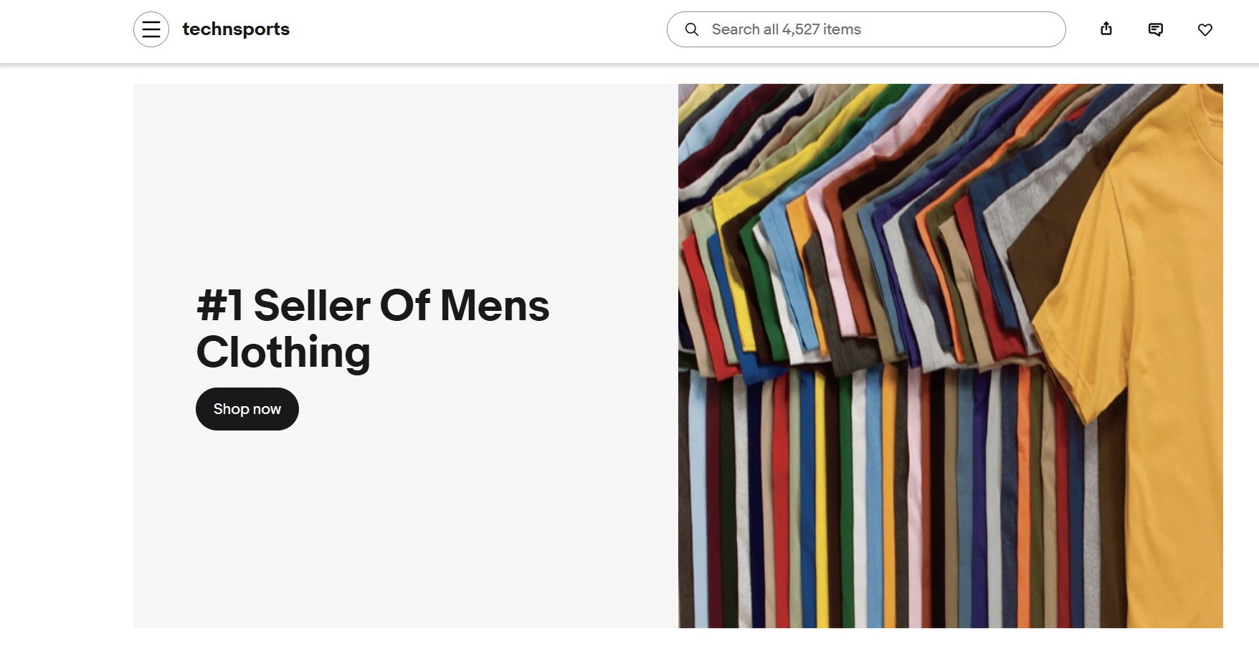Click the "4,527" count in search placeholder

(x=801, y=29)
